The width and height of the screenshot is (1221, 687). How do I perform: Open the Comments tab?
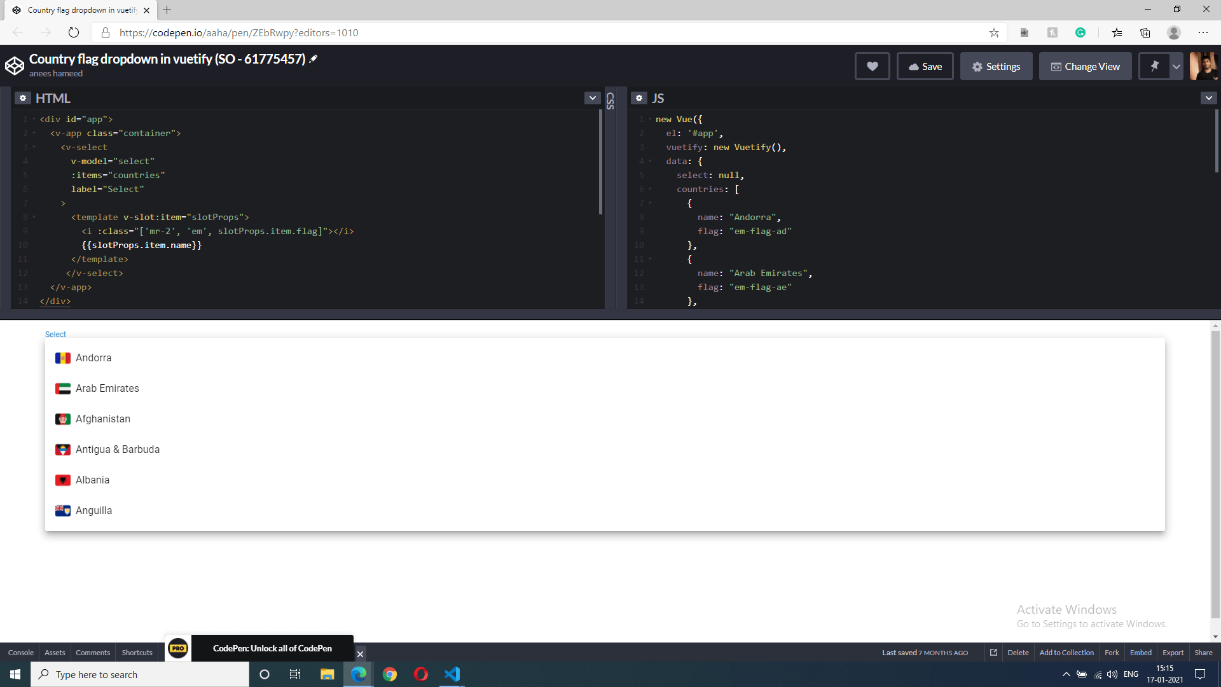coord(92,652)
